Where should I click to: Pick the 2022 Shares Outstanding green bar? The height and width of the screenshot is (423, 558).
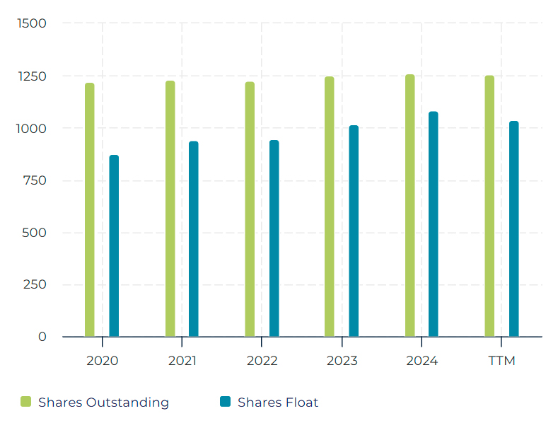(250, 209)
